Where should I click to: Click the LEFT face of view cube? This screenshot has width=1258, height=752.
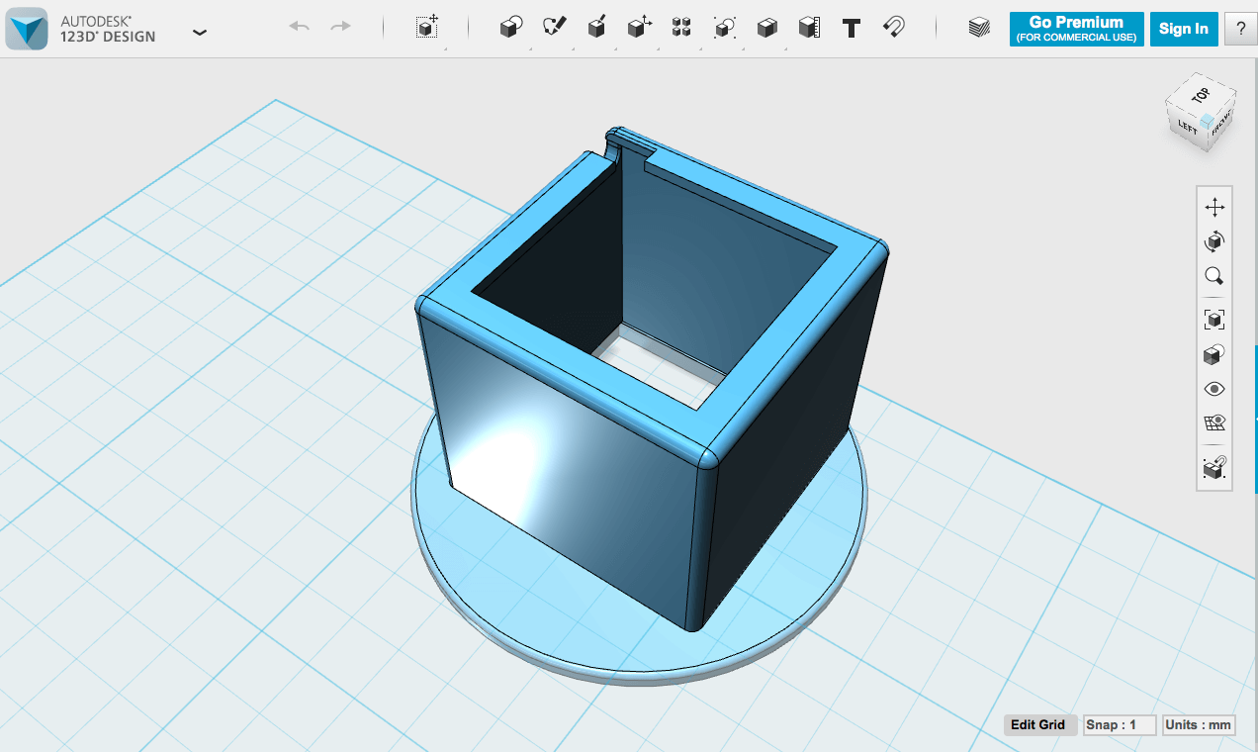tap(1187, 127)
